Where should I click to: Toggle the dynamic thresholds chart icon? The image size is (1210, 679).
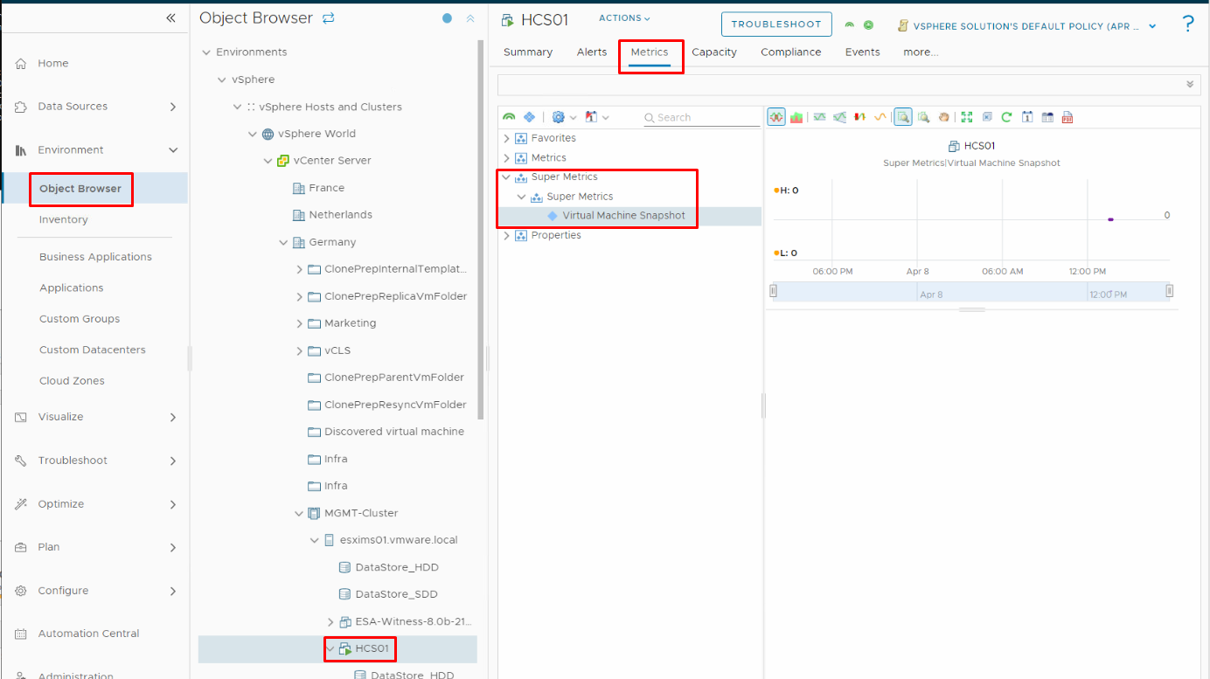point(839,117)
